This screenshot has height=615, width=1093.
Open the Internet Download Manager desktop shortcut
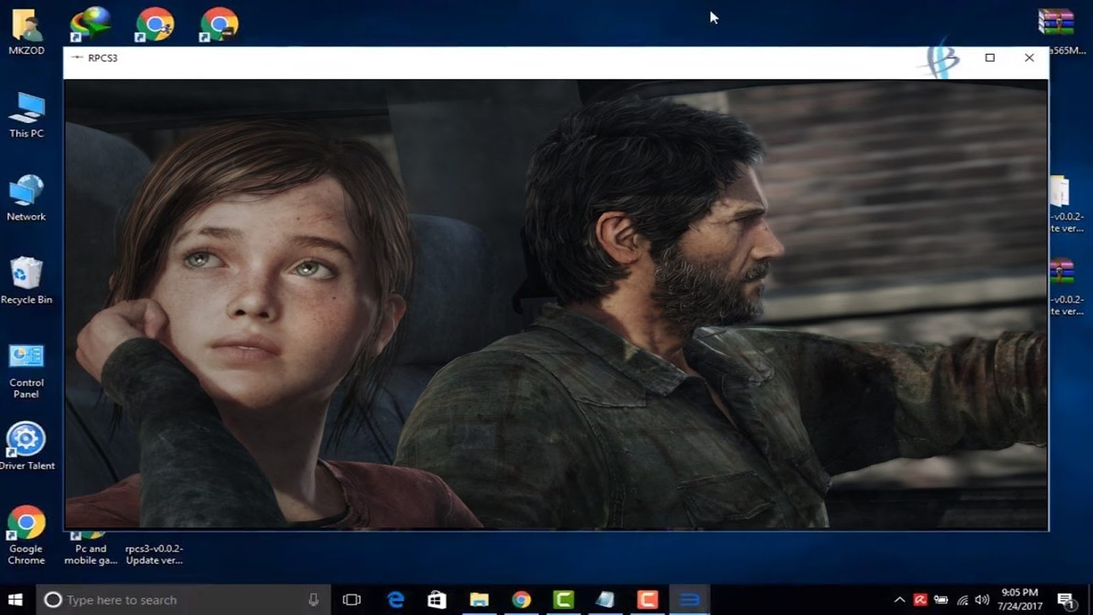click(x=90, y=24)
